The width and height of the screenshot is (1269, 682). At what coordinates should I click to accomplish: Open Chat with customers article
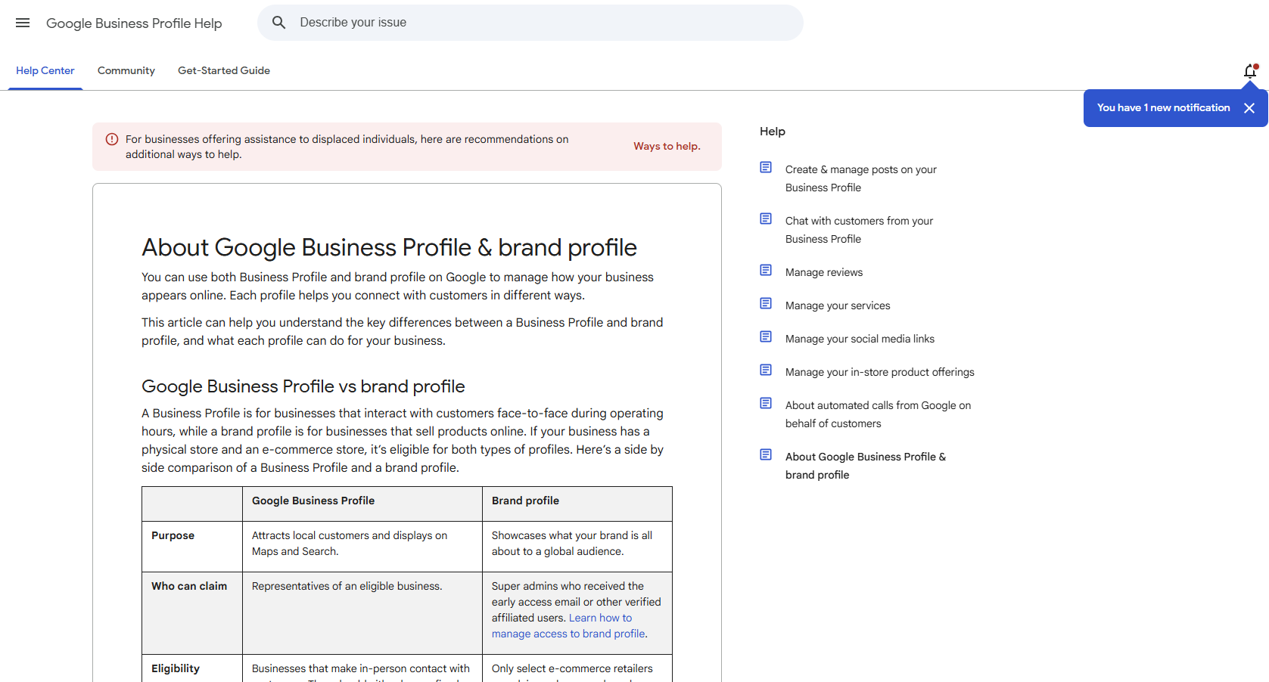click(x=859, y=230)
